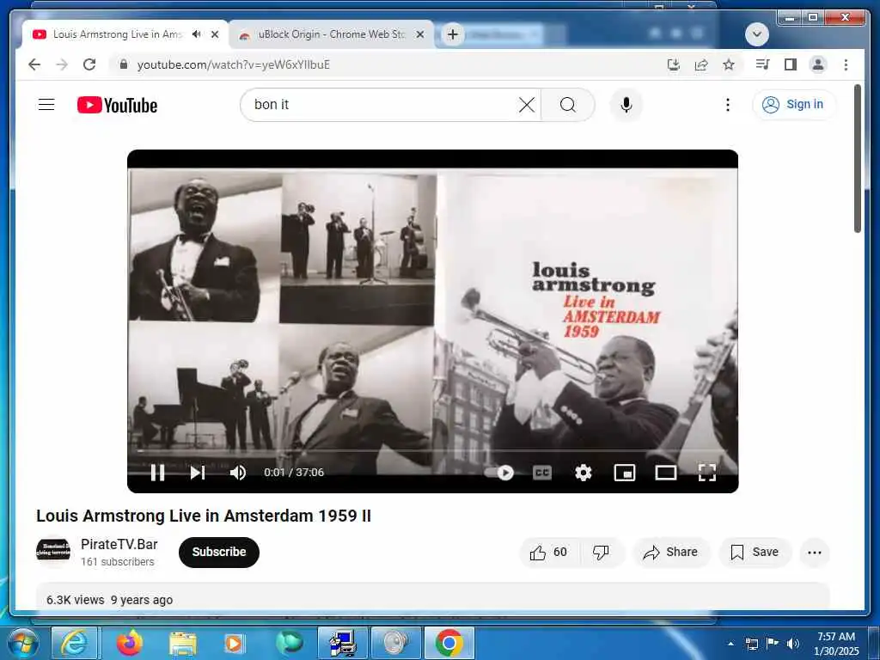The height and width of the screenshot is (660, 880).
Task: Click the Sign in button
Action: point(793,104)
